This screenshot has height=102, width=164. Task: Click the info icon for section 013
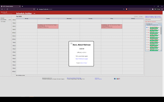159,43
